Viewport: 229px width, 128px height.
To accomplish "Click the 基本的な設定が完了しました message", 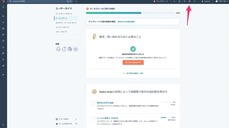I will click(133, 54).
